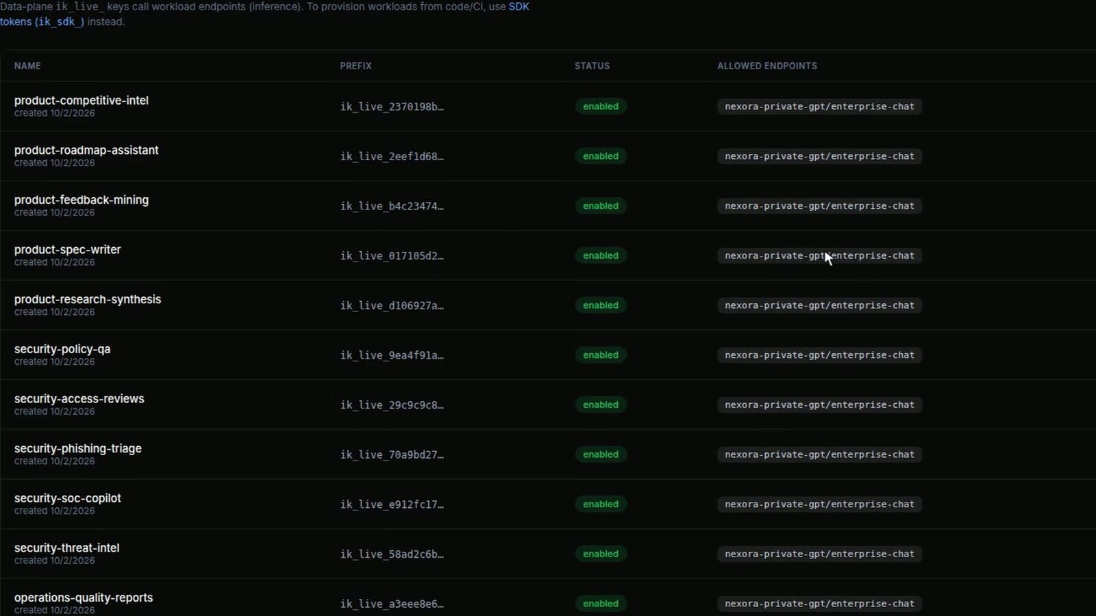Viewport: 1096px width, 616px height.
Task: Open the operations-quality-reports key entry
Action: tap(84, 598)
